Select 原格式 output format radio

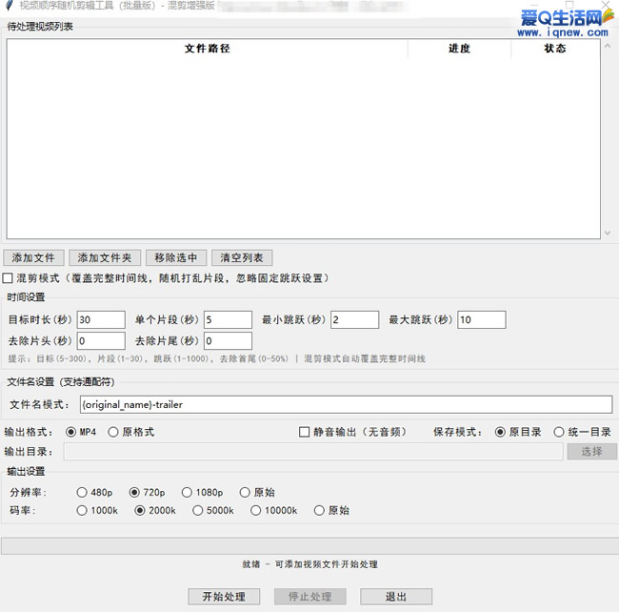(113, 432)
